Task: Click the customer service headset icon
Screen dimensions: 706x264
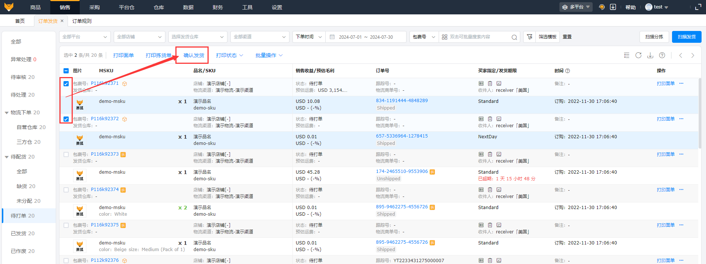Action: click(x=602, y=7)
